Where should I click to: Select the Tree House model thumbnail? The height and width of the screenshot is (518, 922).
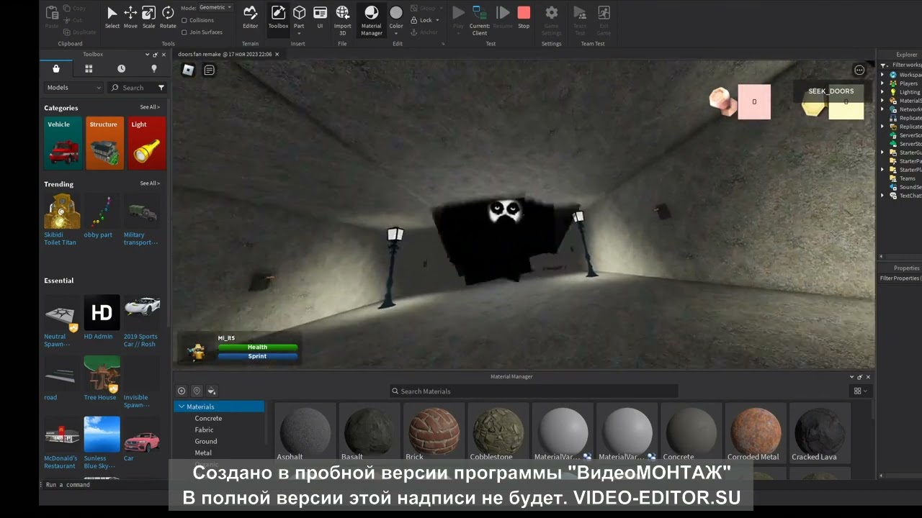point(102,373)
